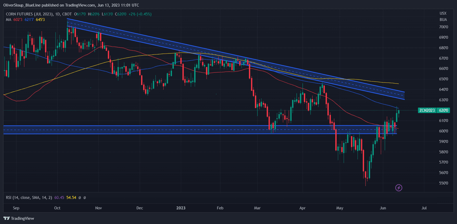Click the Apr label on time axis
Screen dimensions: 457x224
(x=303, y=208)
